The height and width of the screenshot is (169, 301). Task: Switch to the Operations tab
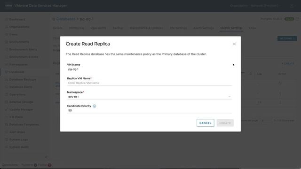pos(98,28)
